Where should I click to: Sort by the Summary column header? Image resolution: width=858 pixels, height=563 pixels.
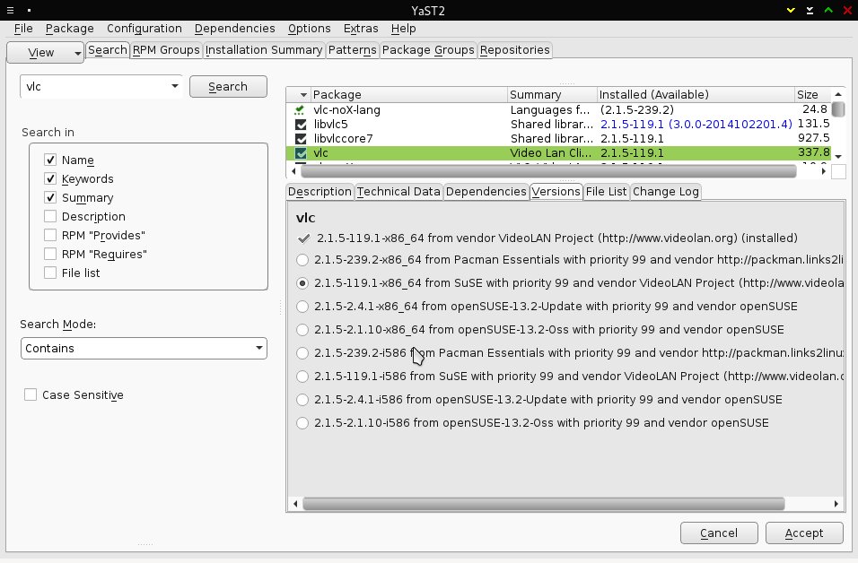[552, 95]
